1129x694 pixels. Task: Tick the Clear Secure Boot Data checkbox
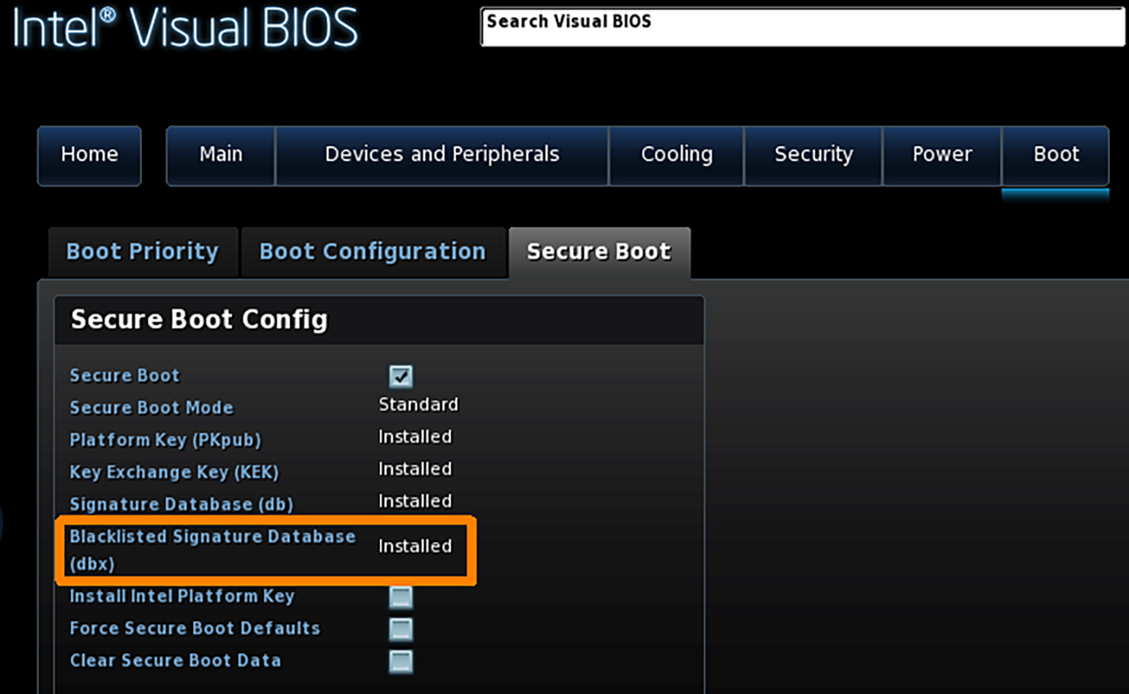point(400,661)
